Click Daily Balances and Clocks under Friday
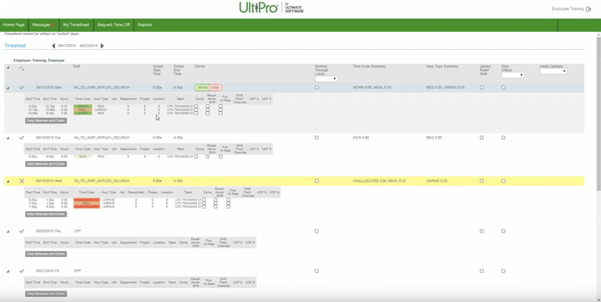This screenshot has width=601, height=302. pos(46,294)
